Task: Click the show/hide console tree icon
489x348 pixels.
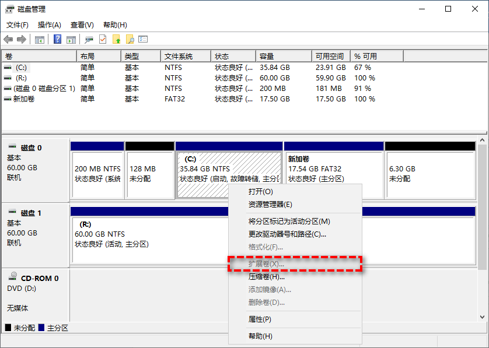Action: click(x=40, y=40)
